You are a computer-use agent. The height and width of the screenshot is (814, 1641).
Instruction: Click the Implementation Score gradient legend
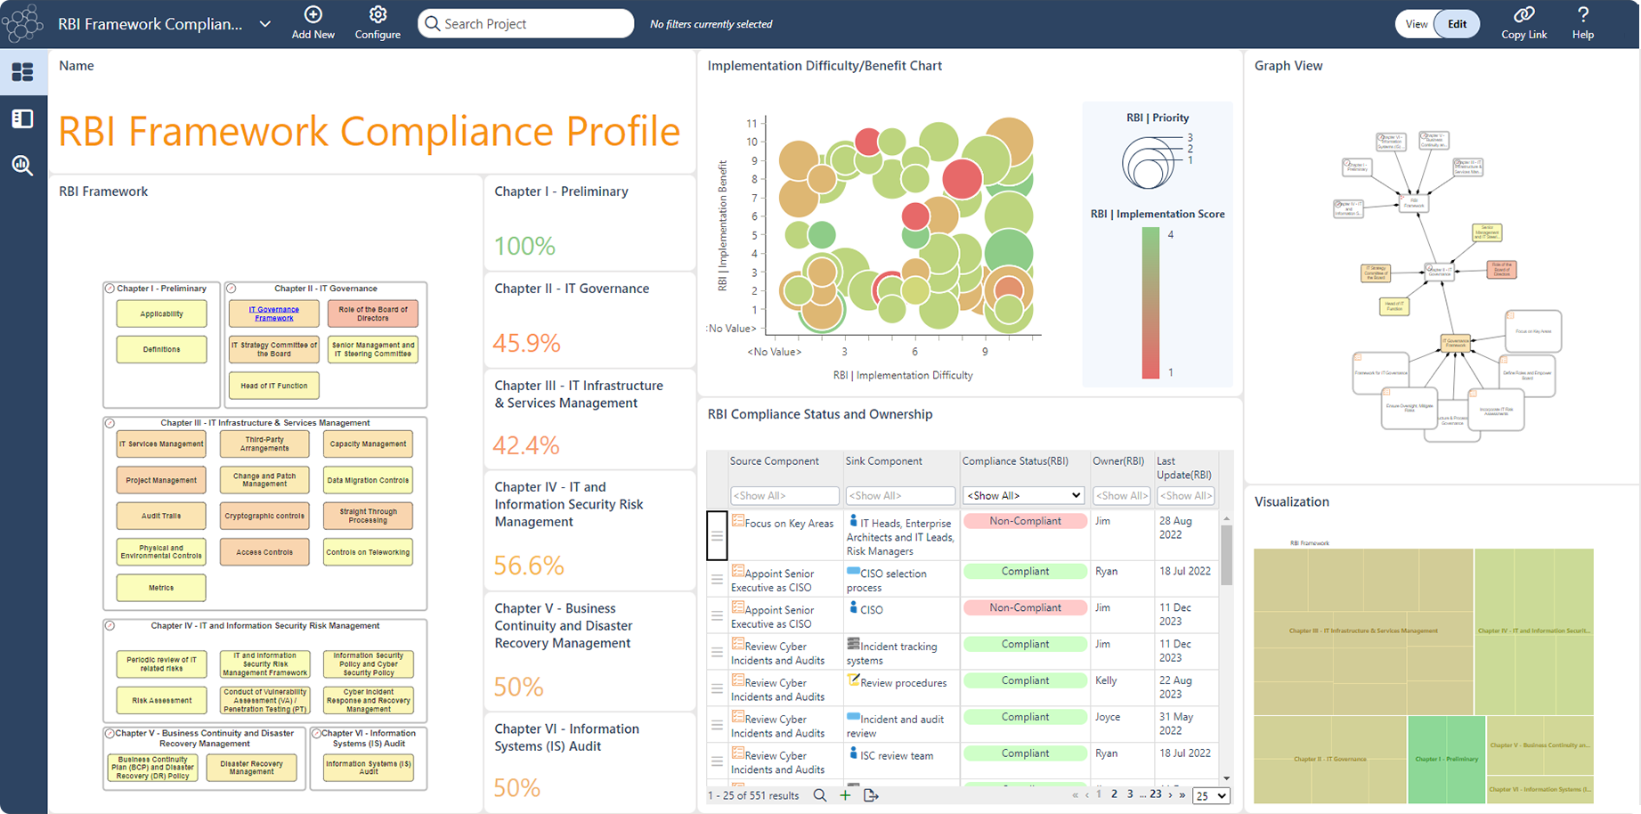tap(1149, 303)
